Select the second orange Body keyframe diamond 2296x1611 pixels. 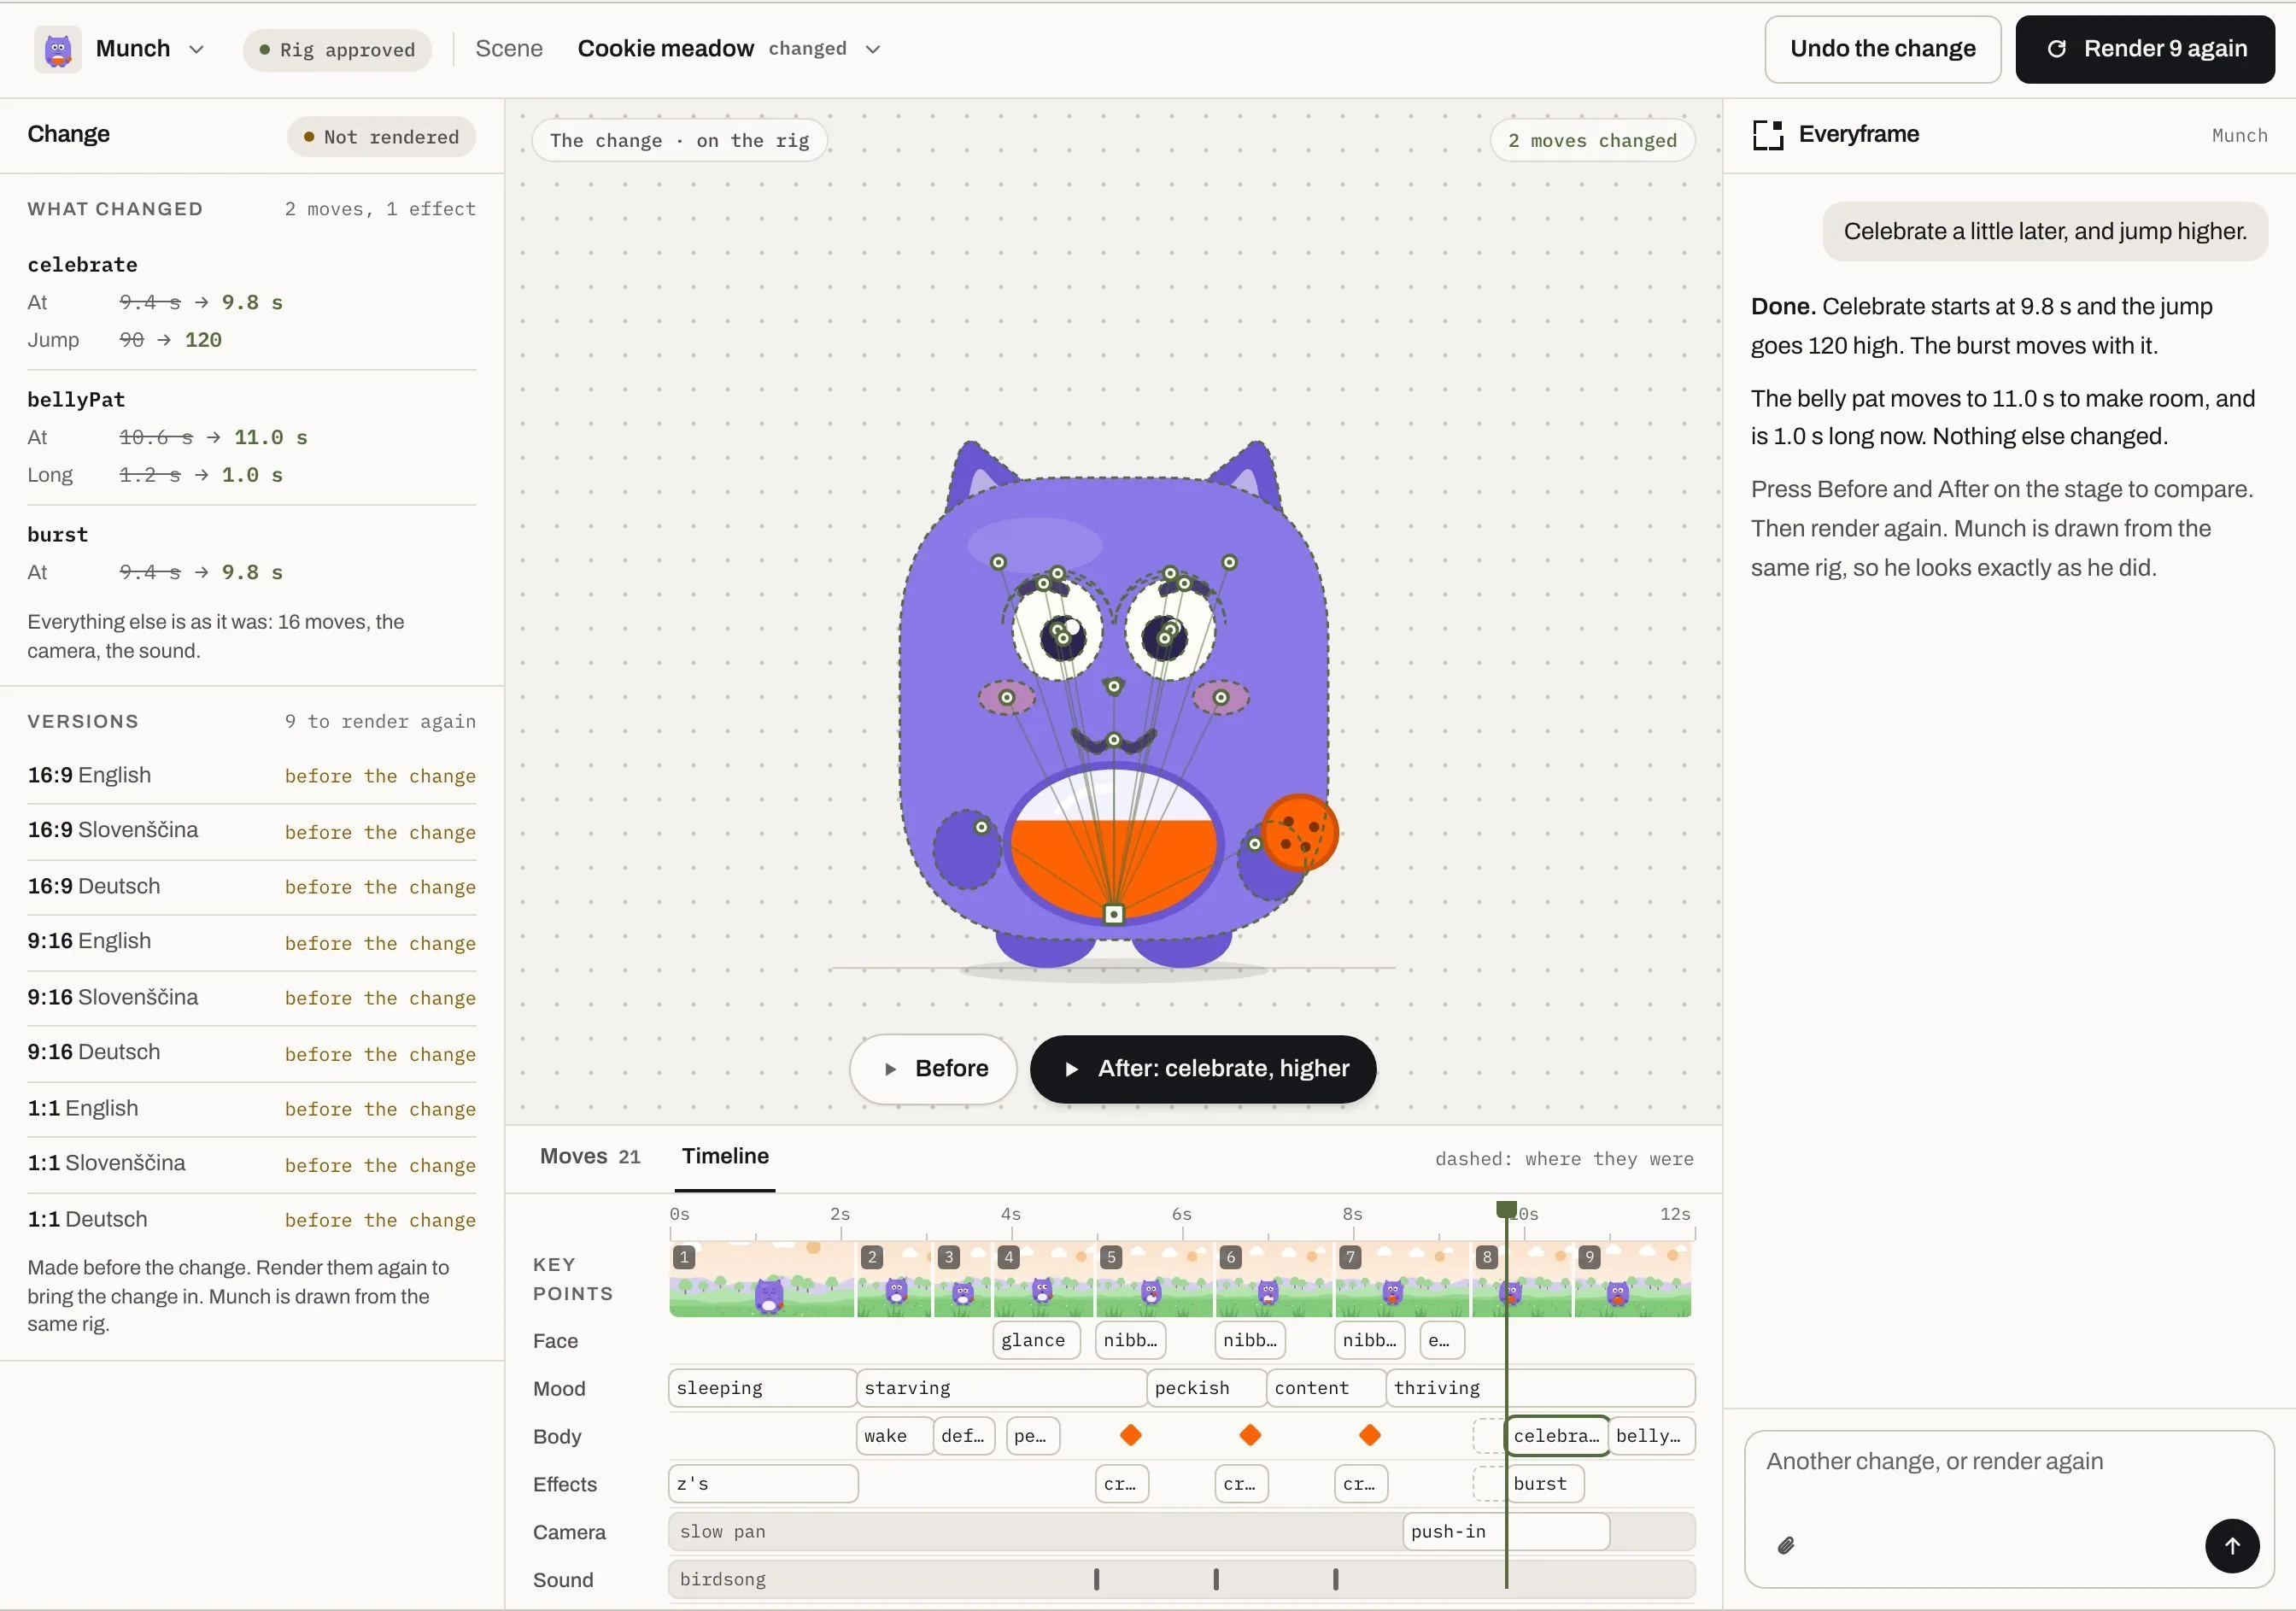coord(1250,1436)
